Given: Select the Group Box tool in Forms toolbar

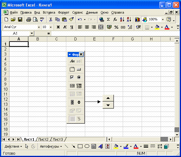Looking at the screenshot, I should [72, 69].
